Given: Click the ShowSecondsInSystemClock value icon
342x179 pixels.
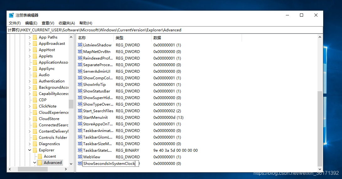Looking at the screenshot, I should click(x=80, y=163).
